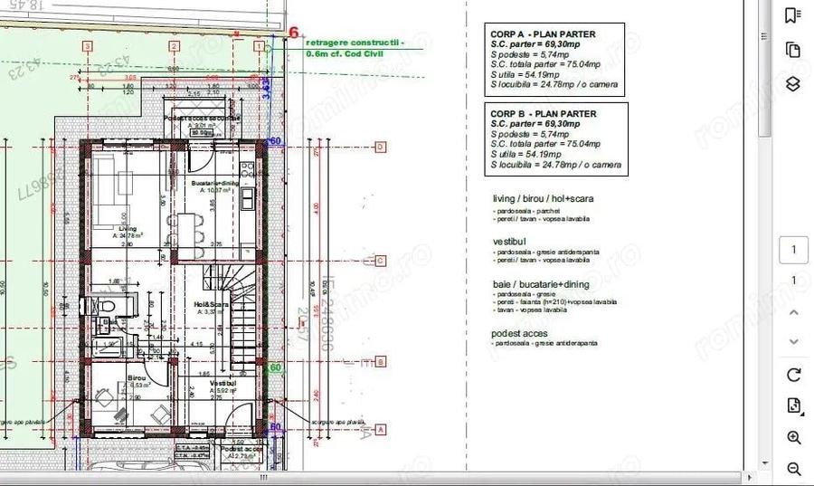Zoom in with the magnifier plus icon
The image size is (814, 486).
tap(793, 438)
